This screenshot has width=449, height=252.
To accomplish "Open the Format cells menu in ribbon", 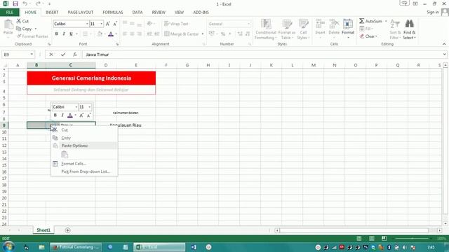I will point(348,29).
